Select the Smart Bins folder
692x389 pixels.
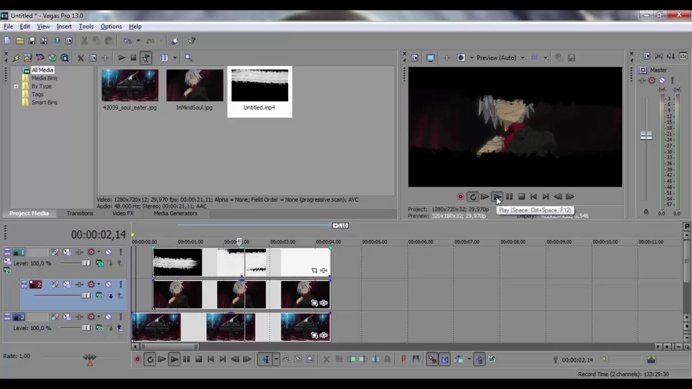click(44, 103)
